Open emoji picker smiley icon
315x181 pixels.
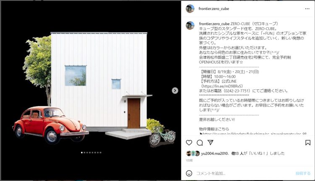(x=189, y=173)
